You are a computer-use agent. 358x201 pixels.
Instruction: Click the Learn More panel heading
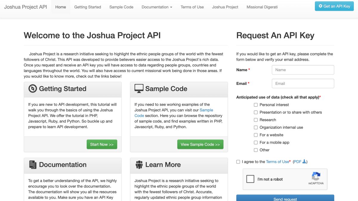(163, 165)
